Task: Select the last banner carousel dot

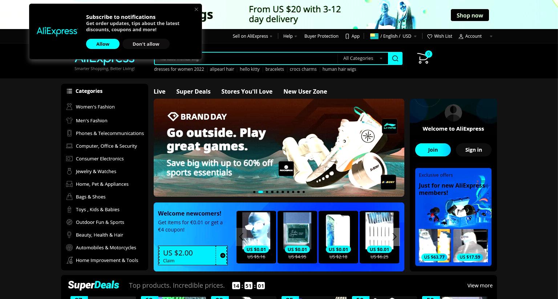Action: (x=304, y=192)
